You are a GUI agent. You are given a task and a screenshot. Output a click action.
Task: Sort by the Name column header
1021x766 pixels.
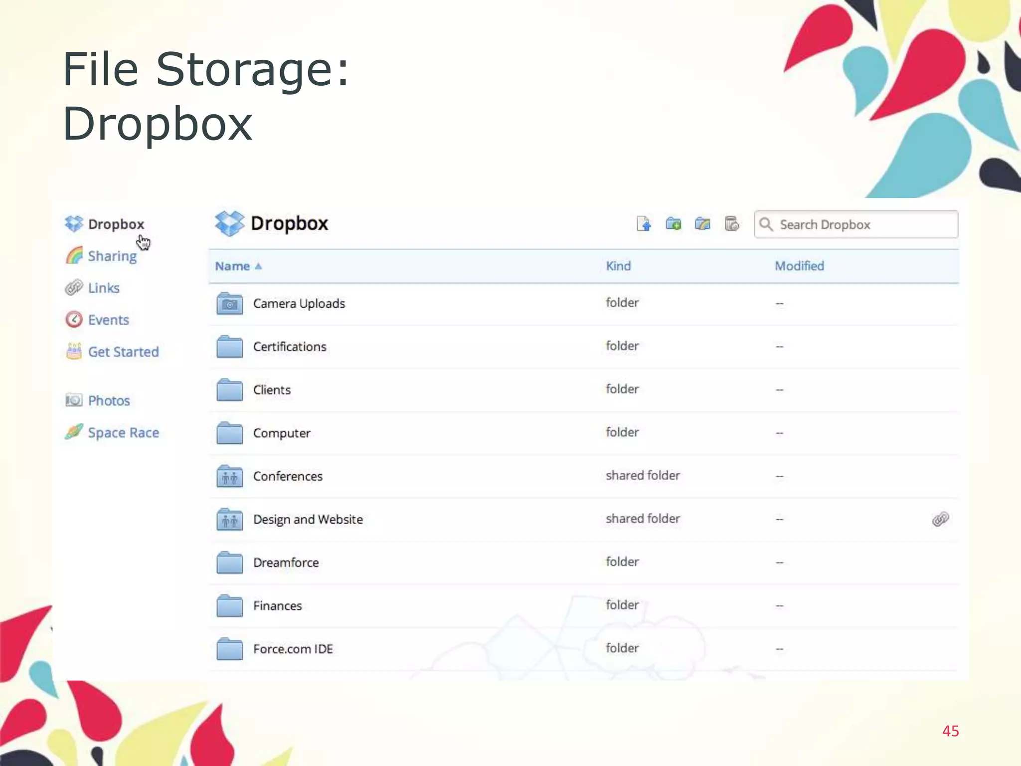click(x=232, y=266)
